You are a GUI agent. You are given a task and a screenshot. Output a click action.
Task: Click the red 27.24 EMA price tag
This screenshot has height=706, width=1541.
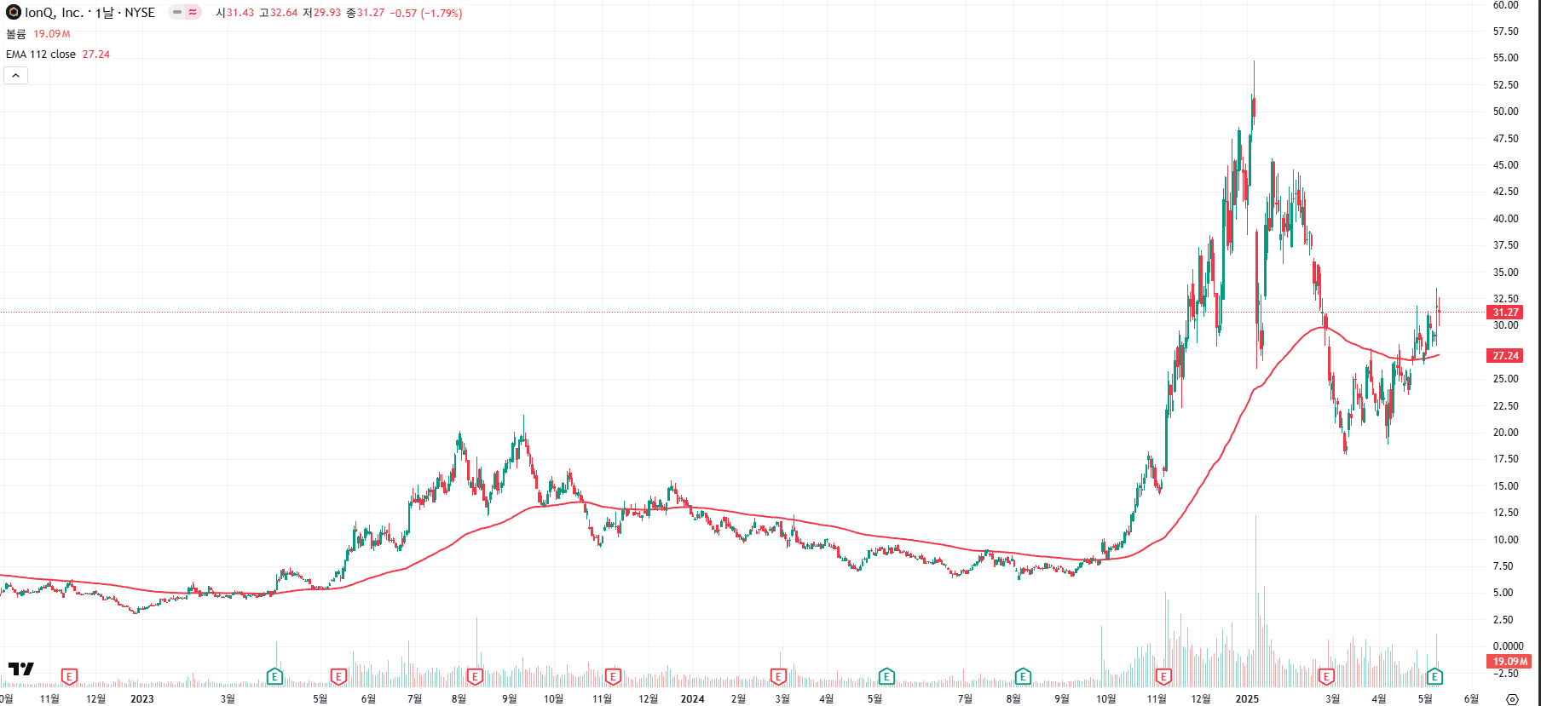click(1505, 356)
